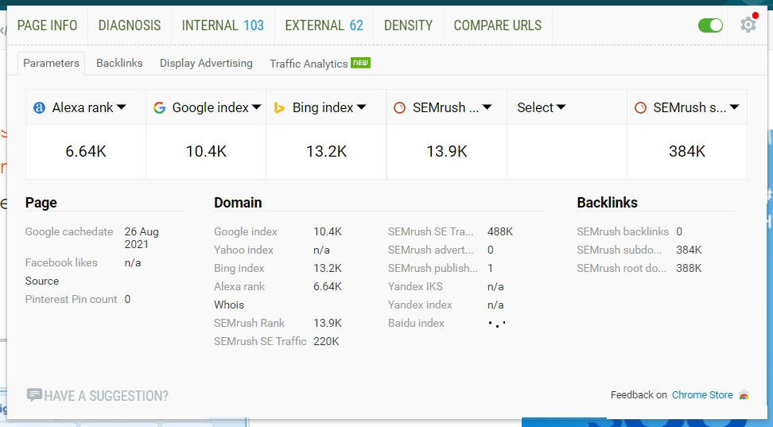Viewport: 773px width, 427px height.
Task: Click the 388K root domain value
Action: (689, 268)
